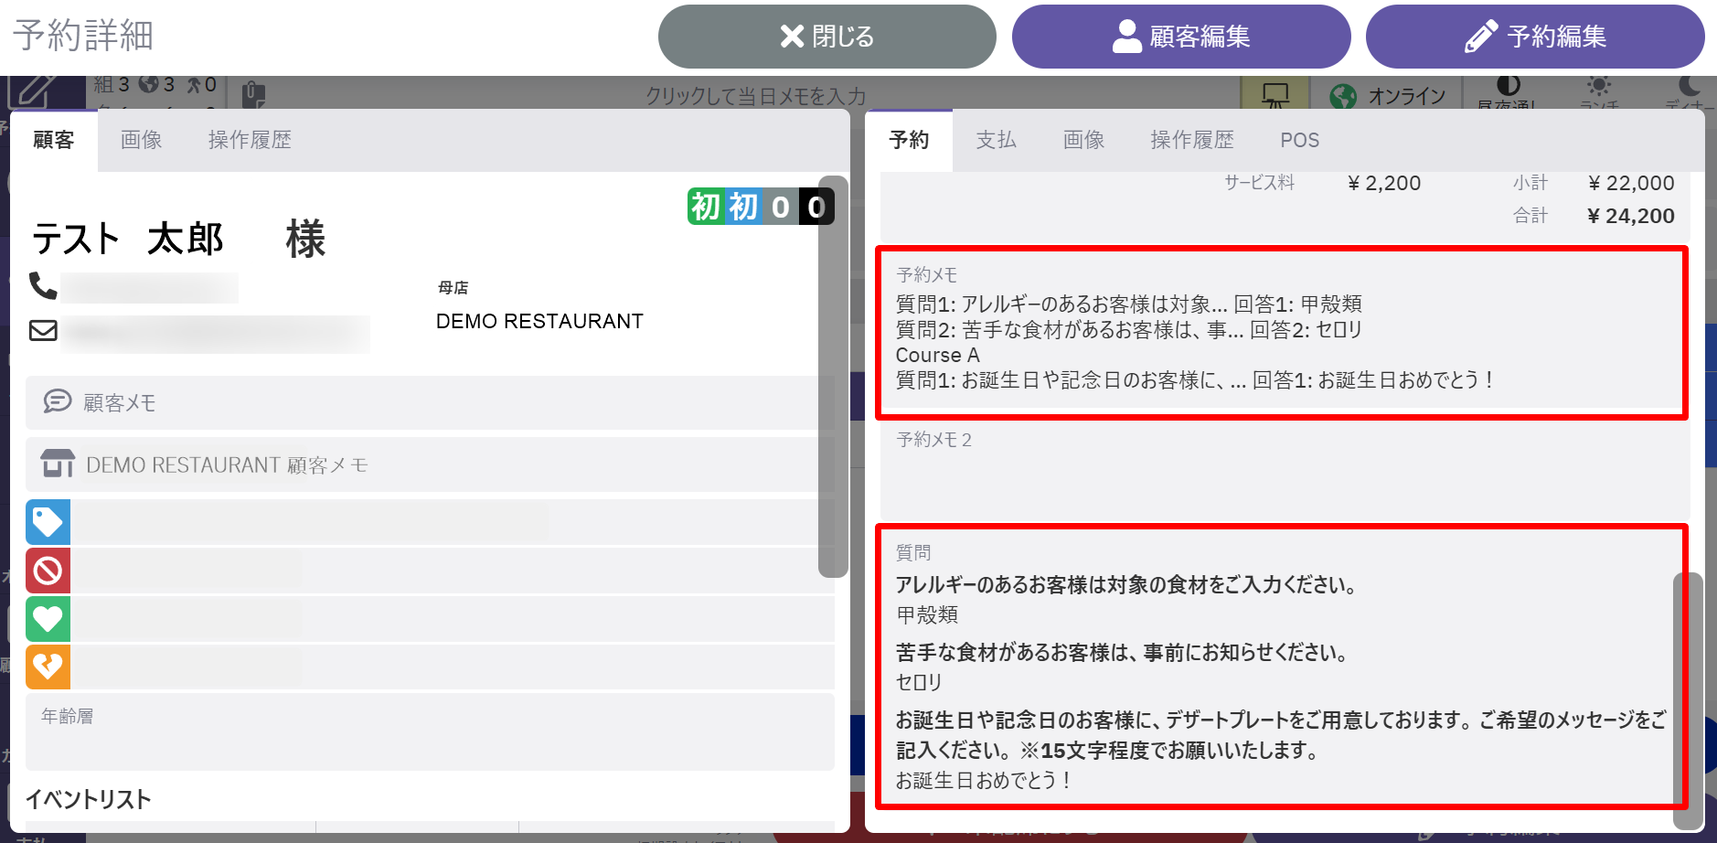
Task: Click DEMO RESTAURANT 顧客メモ field
Action: point(430,464)
